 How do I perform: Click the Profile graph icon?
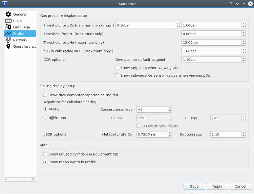pyautogui.click(x=8, y=34)
